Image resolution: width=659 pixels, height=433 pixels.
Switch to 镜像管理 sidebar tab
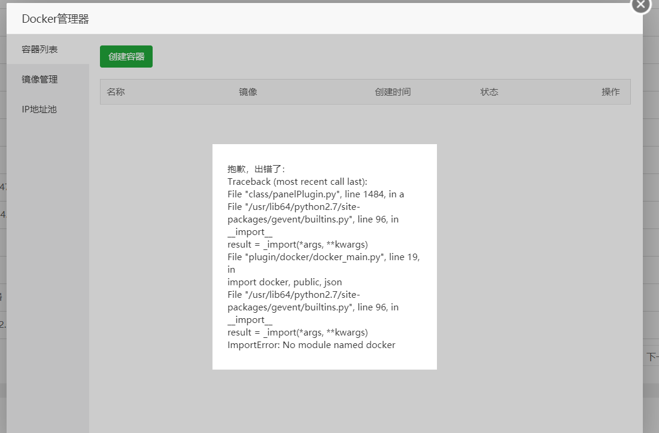coord(48,79)
